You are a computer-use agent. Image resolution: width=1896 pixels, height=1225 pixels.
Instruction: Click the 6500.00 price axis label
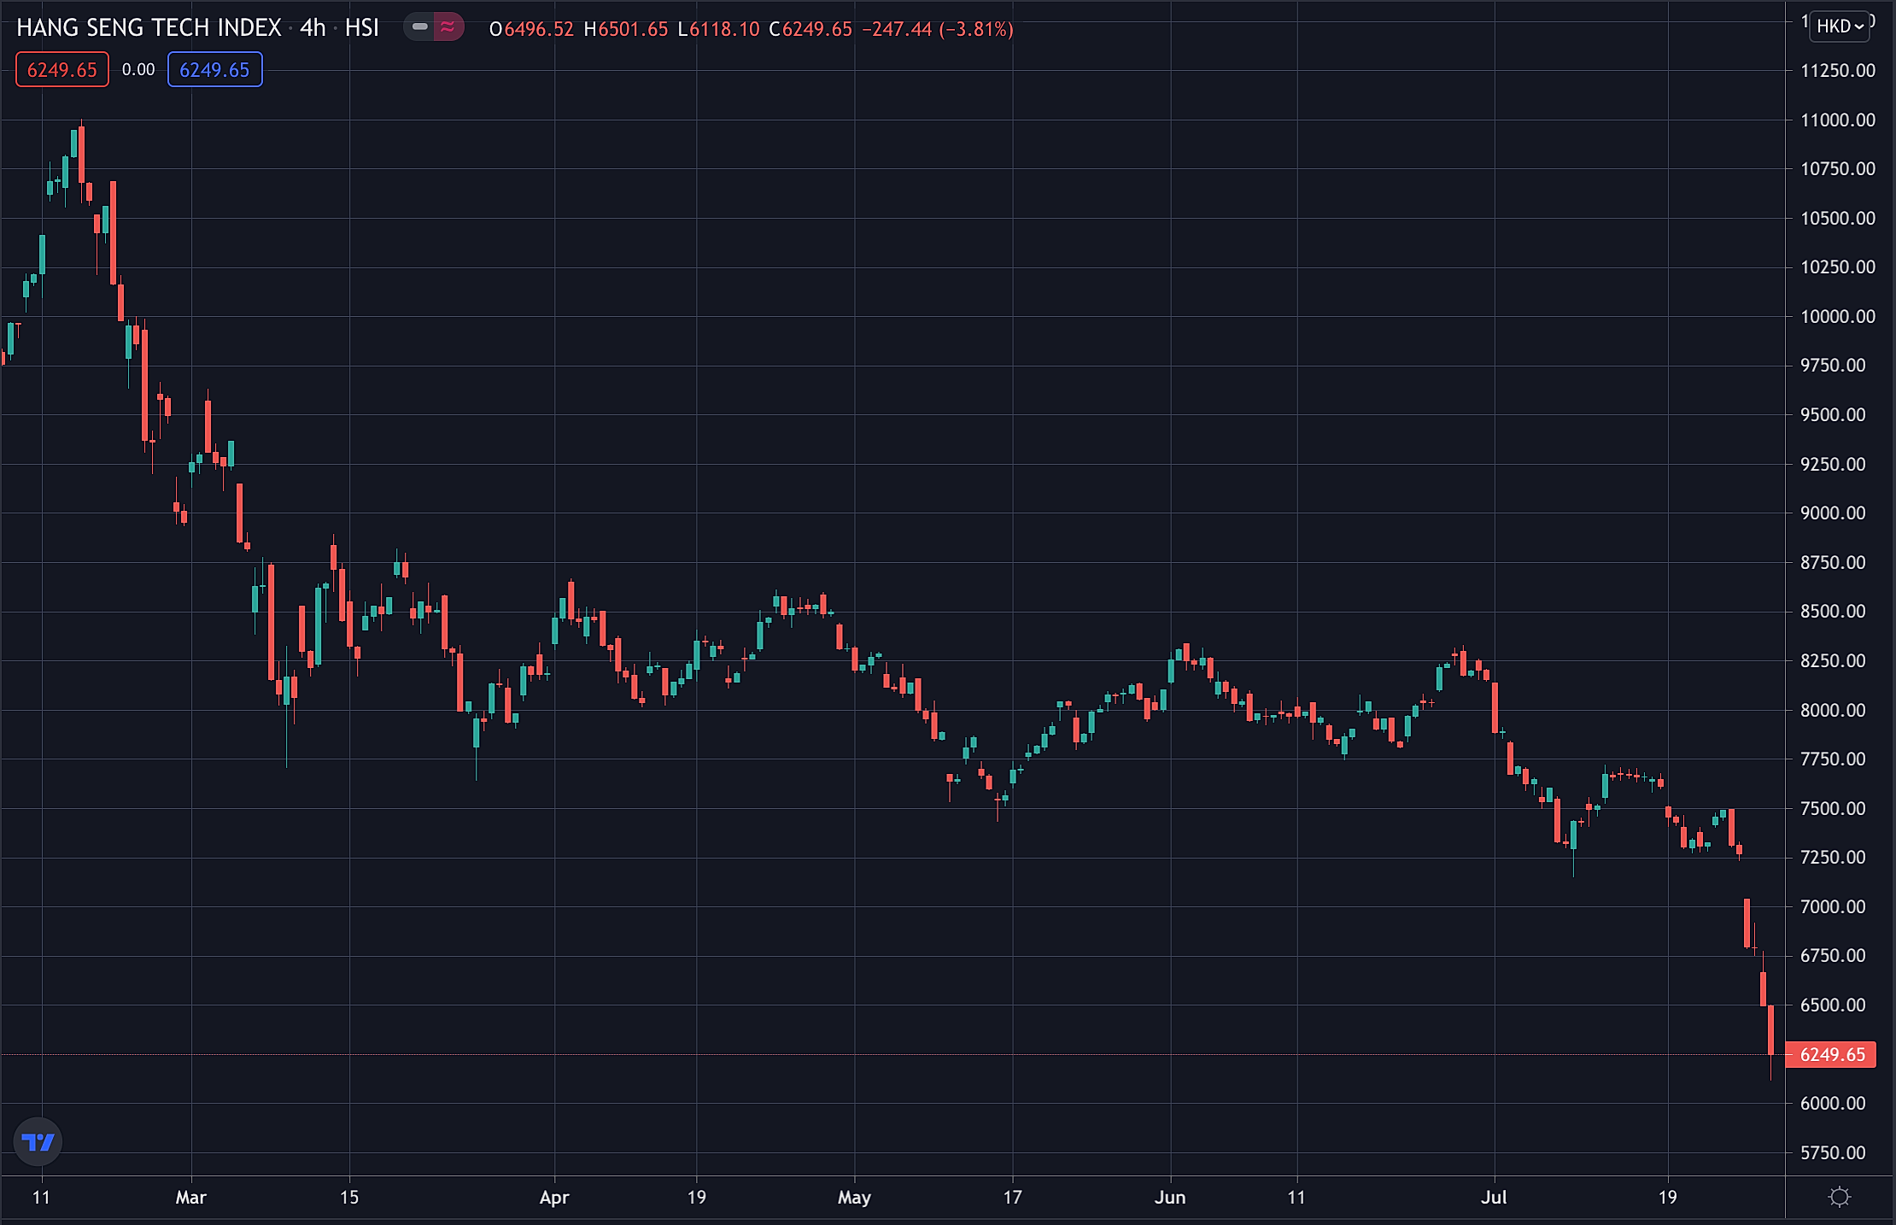[1833, 1005]
